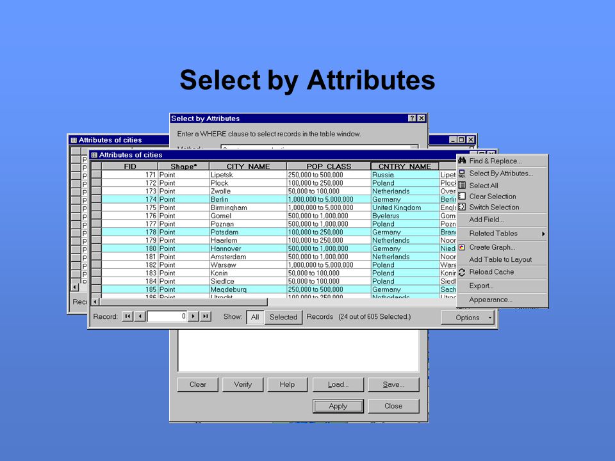Go to first record button
The height and width of the screenshot is (461, 615).
[127, 316]
